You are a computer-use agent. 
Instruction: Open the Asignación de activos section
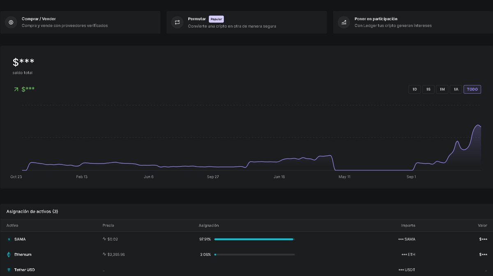point(32,211)
